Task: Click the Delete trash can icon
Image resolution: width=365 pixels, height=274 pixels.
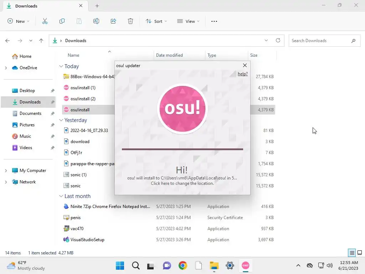Action: (x=130, y=21)
